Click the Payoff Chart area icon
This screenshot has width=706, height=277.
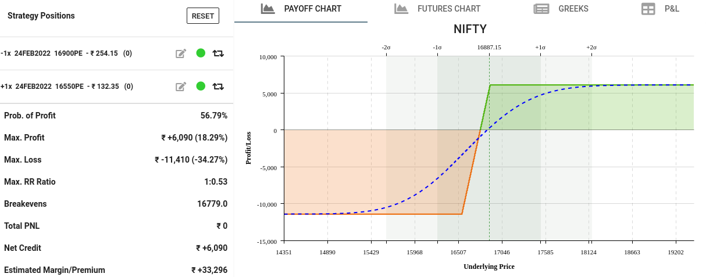pyautogui.click(x=268, y=9)
